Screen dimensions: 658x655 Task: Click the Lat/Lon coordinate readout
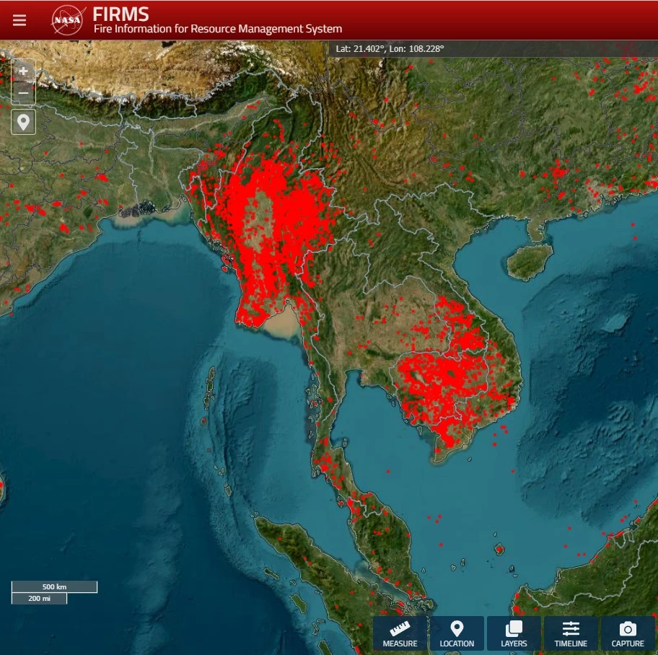tap(390, 49)
